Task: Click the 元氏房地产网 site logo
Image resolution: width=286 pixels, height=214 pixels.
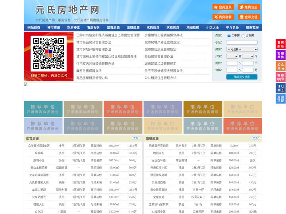Action: [67, 10]
